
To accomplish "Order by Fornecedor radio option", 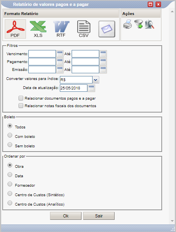I will pos(10,184).
